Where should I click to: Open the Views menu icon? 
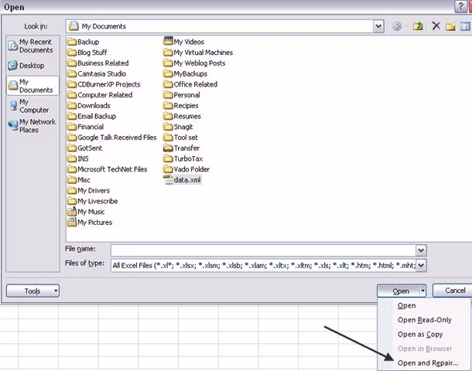click(465, 26)
